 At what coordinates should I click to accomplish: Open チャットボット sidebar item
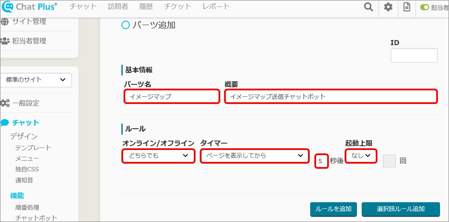pyautogui.click(x=36, y=218)
